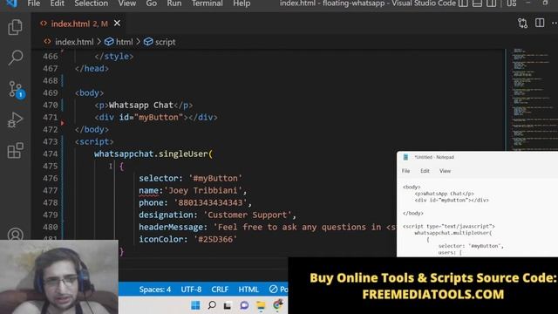The image size is (558, 314).
Task: Open Chrome from the taskbar
Action: tap(278, 304)
